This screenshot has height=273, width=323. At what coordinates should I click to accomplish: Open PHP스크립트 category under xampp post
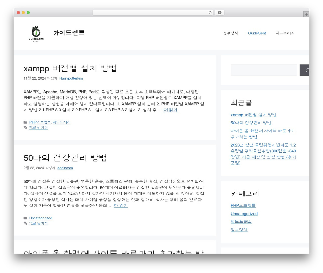click(x=40, y=122)
